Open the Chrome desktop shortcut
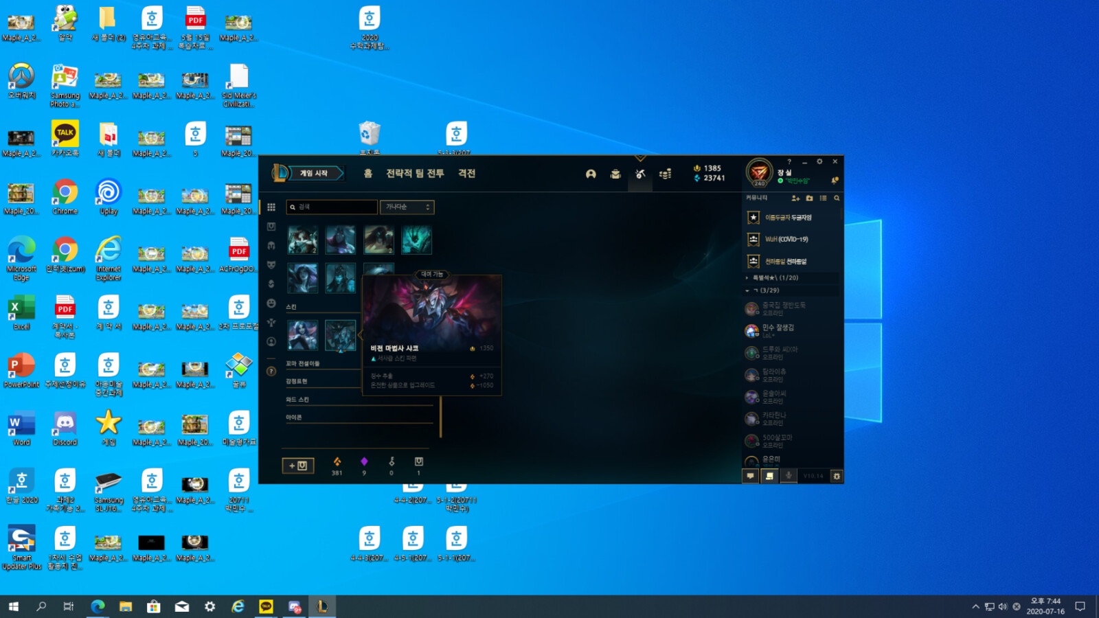The width and height of the screenshot is (1099, 618). pos(65,198)
